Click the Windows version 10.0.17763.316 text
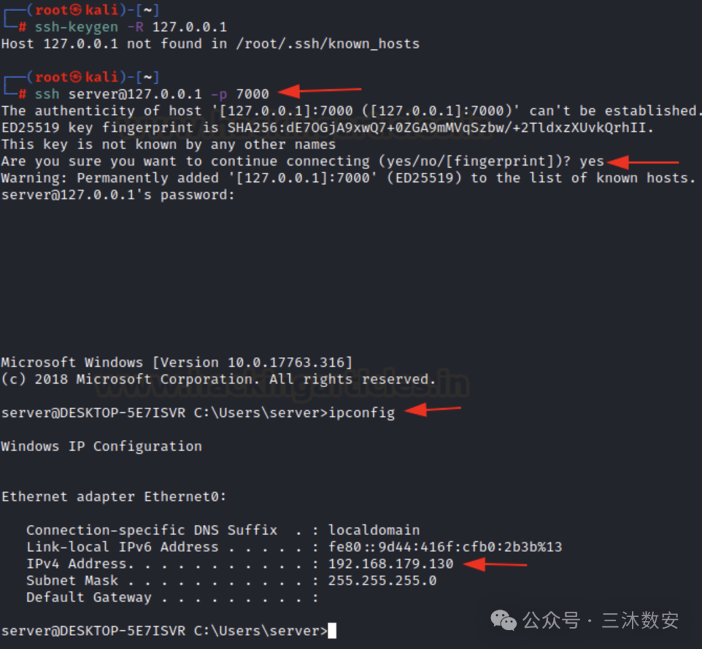Screen dimensions: 702x649 click(285, 362)
